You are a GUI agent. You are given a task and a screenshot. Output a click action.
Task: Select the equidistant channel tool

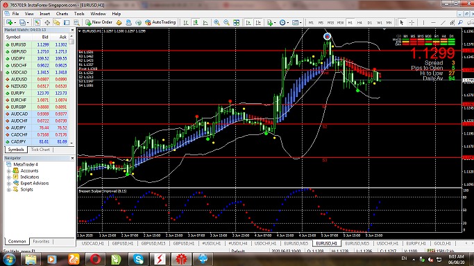pos(452,22)
